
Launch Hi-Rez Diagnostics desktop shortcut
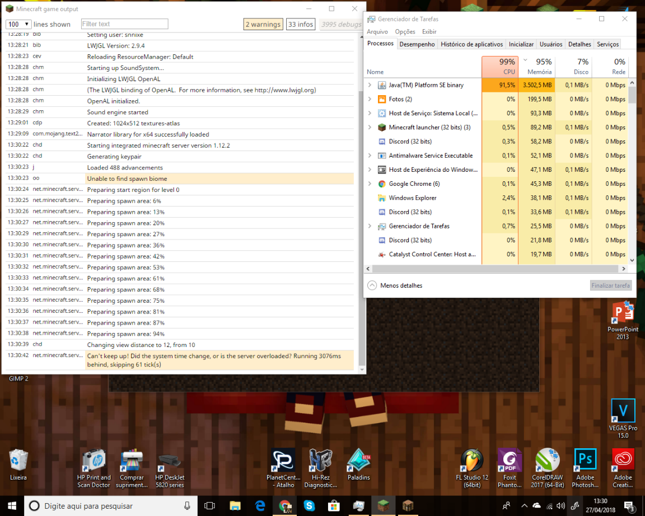[320, 468]
